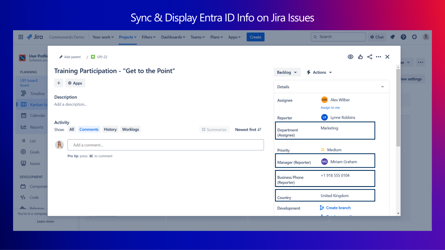Open the settings gear icon
The image size is (445, 250).
(414, 37)
